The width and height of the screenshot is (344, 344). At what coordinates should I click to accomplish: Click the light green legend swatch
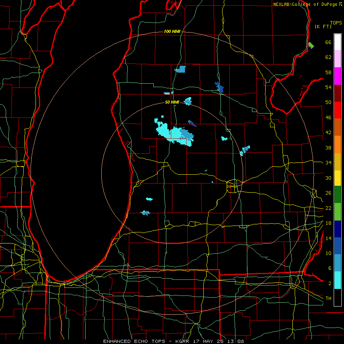[338, 212]
